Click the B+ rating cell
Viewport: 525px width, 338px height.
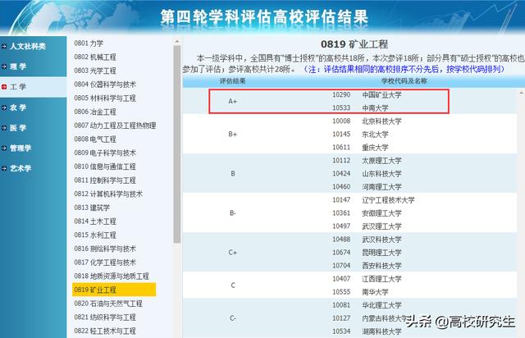tap(233, 134)
